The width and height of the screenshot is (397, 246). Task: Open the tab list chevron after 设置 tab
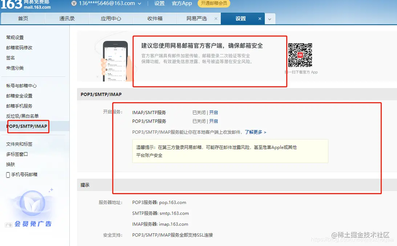(x=269, y=18)
